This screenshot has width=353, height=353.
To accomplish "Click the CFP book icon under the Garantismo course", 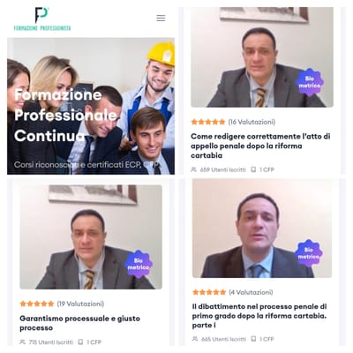I will pos(80,342).
